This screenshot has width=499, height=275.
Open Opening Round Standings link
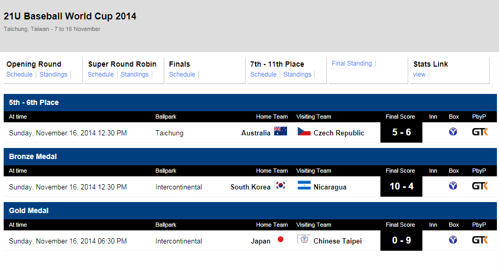tap(54, 75)
